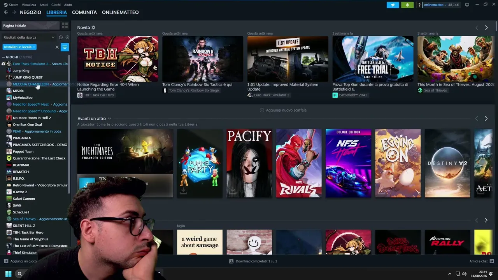This screenshot has width=498, height=280.
Task: Open the Battlefield 2042 news source link
Action: tap(353, 95)
